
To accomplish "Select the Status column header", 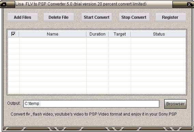I will [x=158, y=34].
